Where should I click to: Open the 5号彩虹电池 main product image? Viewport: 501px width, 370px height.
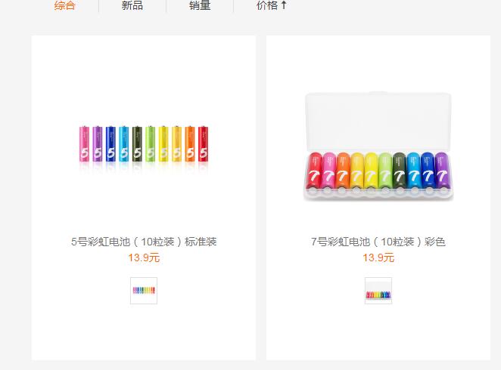click(x=144, y=145)
